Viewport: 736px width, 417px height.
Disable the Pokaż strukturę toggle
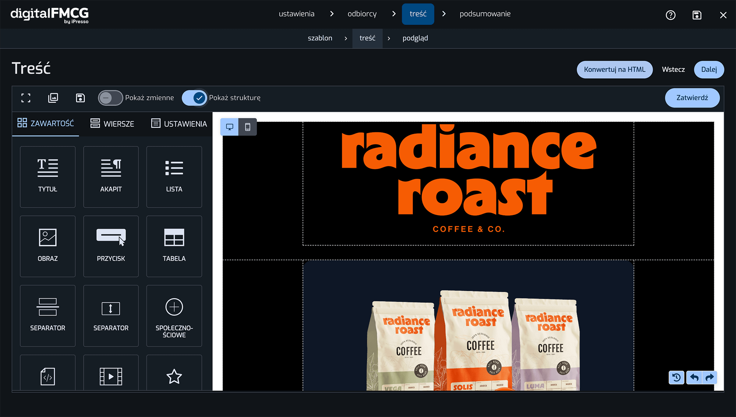pos(194,98)
